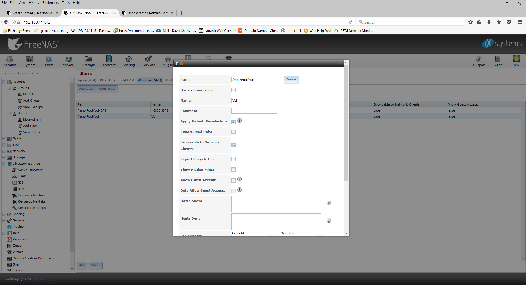
Task: Click Add Windows (SMB) Share button
Action: pos(98,89)
